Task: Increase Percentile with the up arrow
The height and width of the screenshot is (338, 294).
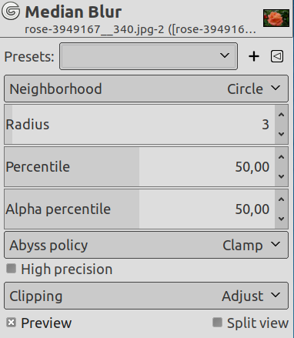Action: coord(281,157)
